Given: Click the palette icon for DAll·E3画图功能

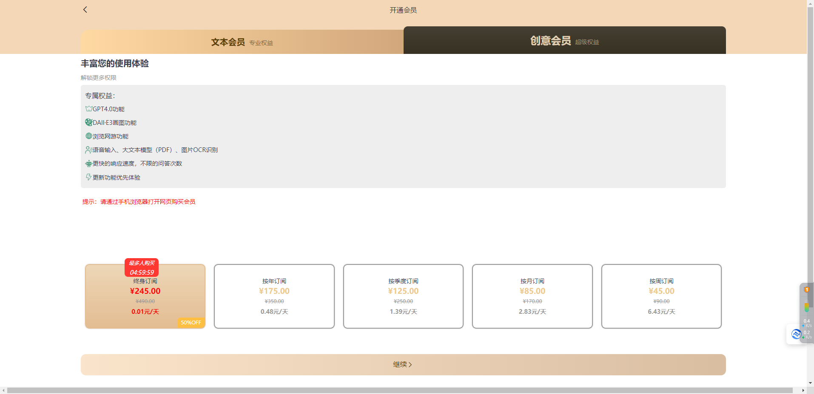Looking at the screenshot, I should [x=88, y=122].
